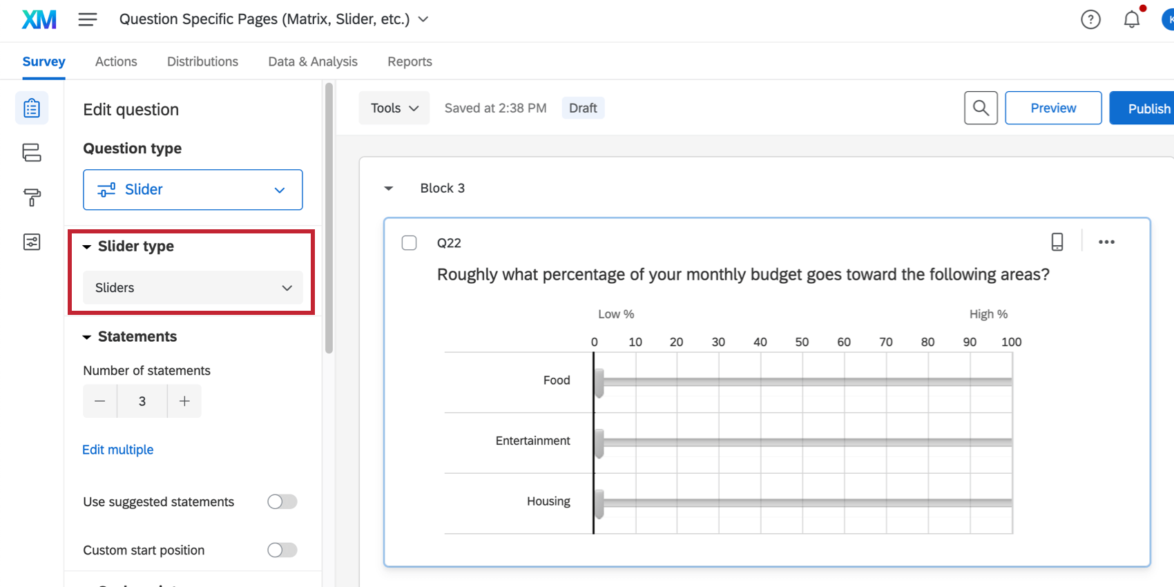Click the help question mark icon
This screenshot has width=1174, height=587.
point(1090,19)
